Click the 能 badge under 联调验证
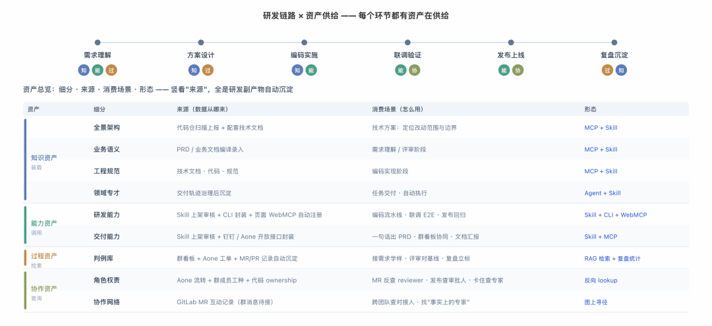The height and width of the screenshot is (326, 712). tap(401, 70)
